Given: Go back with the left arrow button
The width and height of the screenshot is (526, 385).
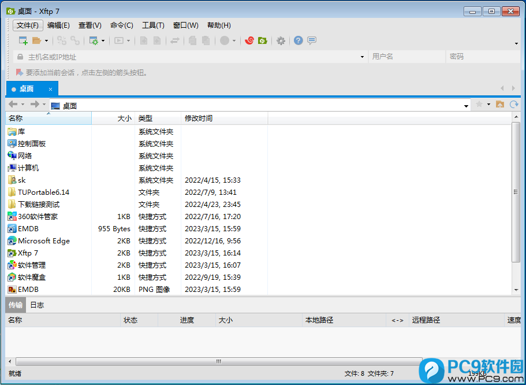Looking at the screenshot, I should pyautogui.click(x=13, y=105).
